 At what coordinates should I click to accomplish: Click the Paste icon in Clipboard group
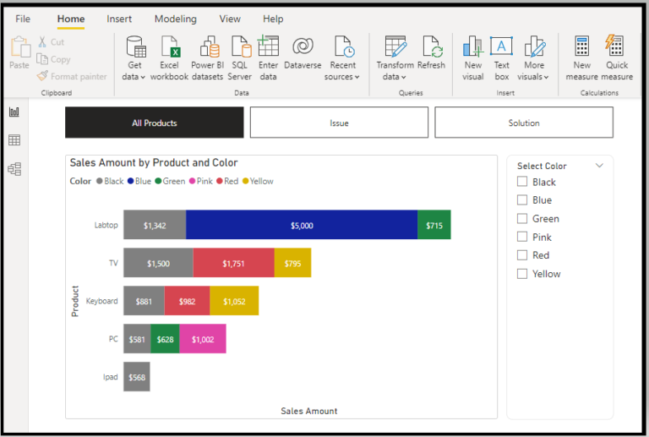(20, 46)
